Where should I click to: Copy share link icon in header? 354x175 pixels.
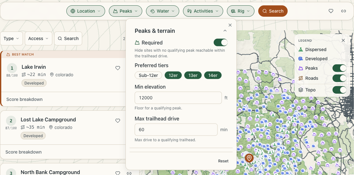tap(344, 11)
